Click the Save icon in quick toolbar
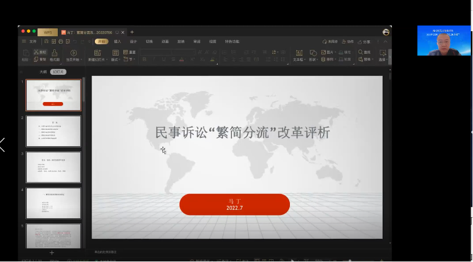This screenshot has width=473, height=262. click(46, 41)
